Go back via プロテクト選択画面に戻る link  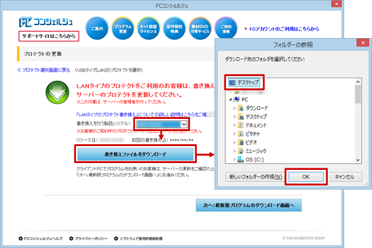pos(43,70)
